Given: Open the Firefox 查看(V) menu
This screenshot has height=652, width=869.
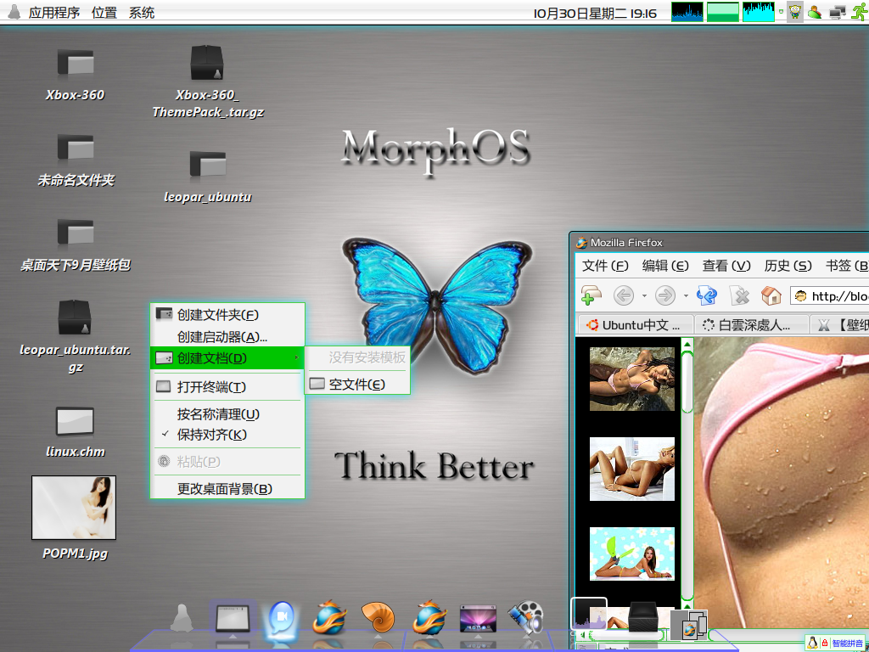Looking at the screenshot, I should pos(726,266).
